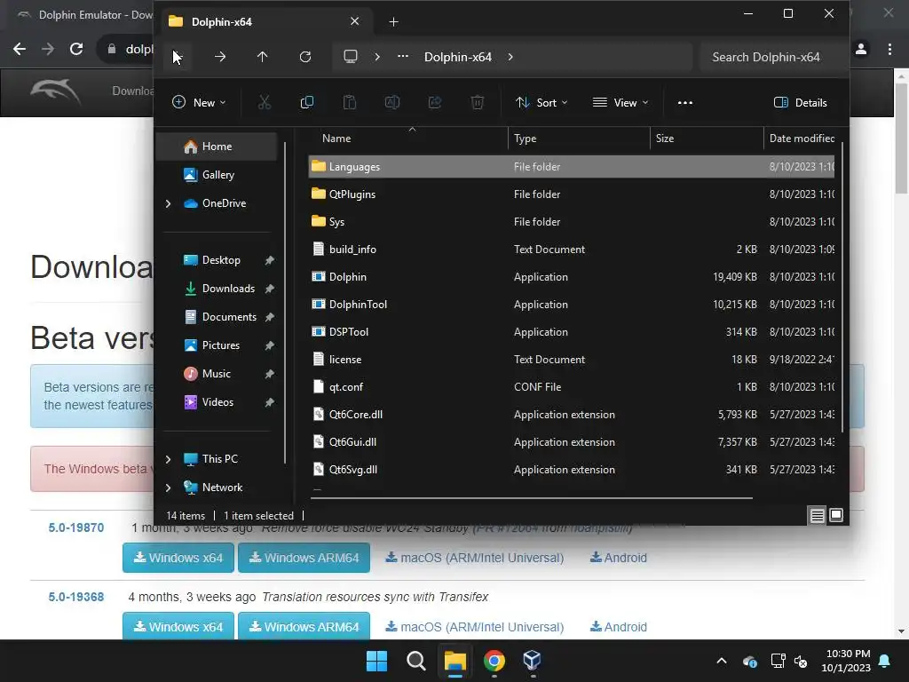Image resolution: width=909 pixels, height=682 pixels.
Task: Open Videos in quick access
Action: pyautogui.click(x=217, y=402)
